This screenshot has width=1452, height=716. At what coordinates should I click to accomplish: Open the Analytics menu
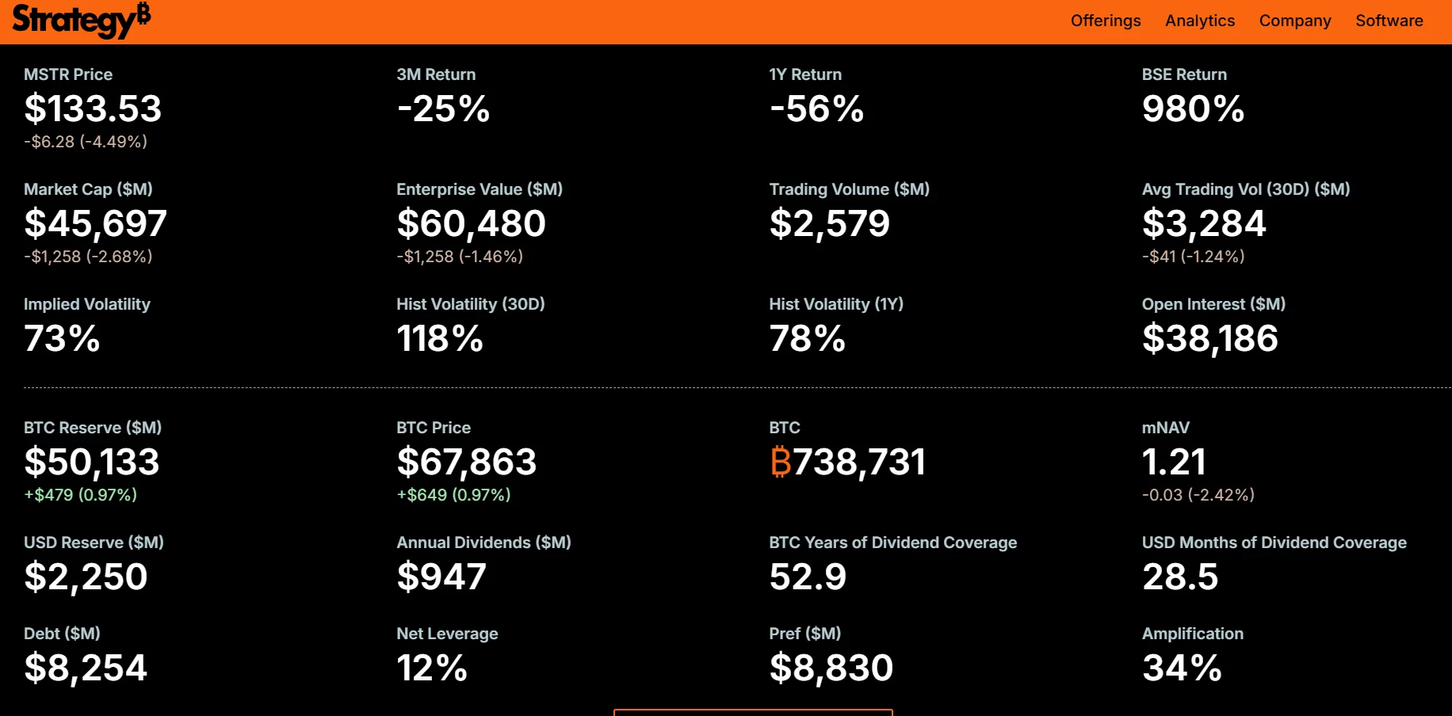coord(1199,21)
